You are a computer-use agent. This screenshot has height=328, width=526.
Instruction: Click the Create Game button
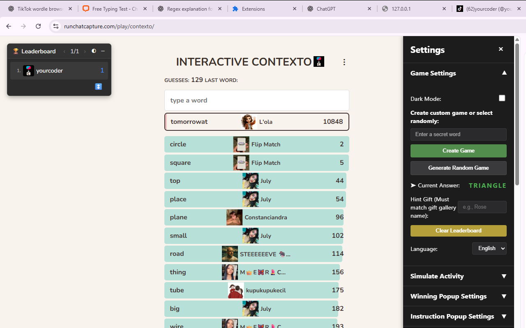tap(459, 151)
